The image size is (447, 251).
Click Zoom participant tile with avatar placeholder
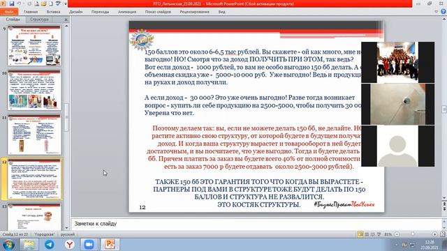(x=397, y=146)
